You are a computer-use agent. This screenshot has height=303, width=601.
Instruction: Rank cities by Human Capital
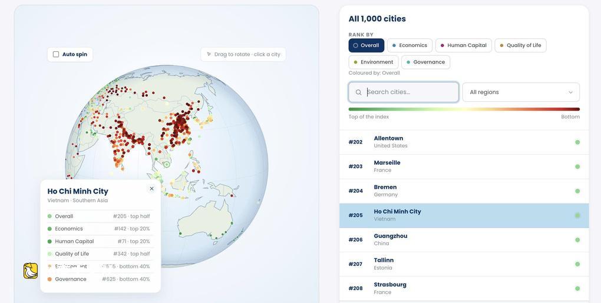pos(463,45)
